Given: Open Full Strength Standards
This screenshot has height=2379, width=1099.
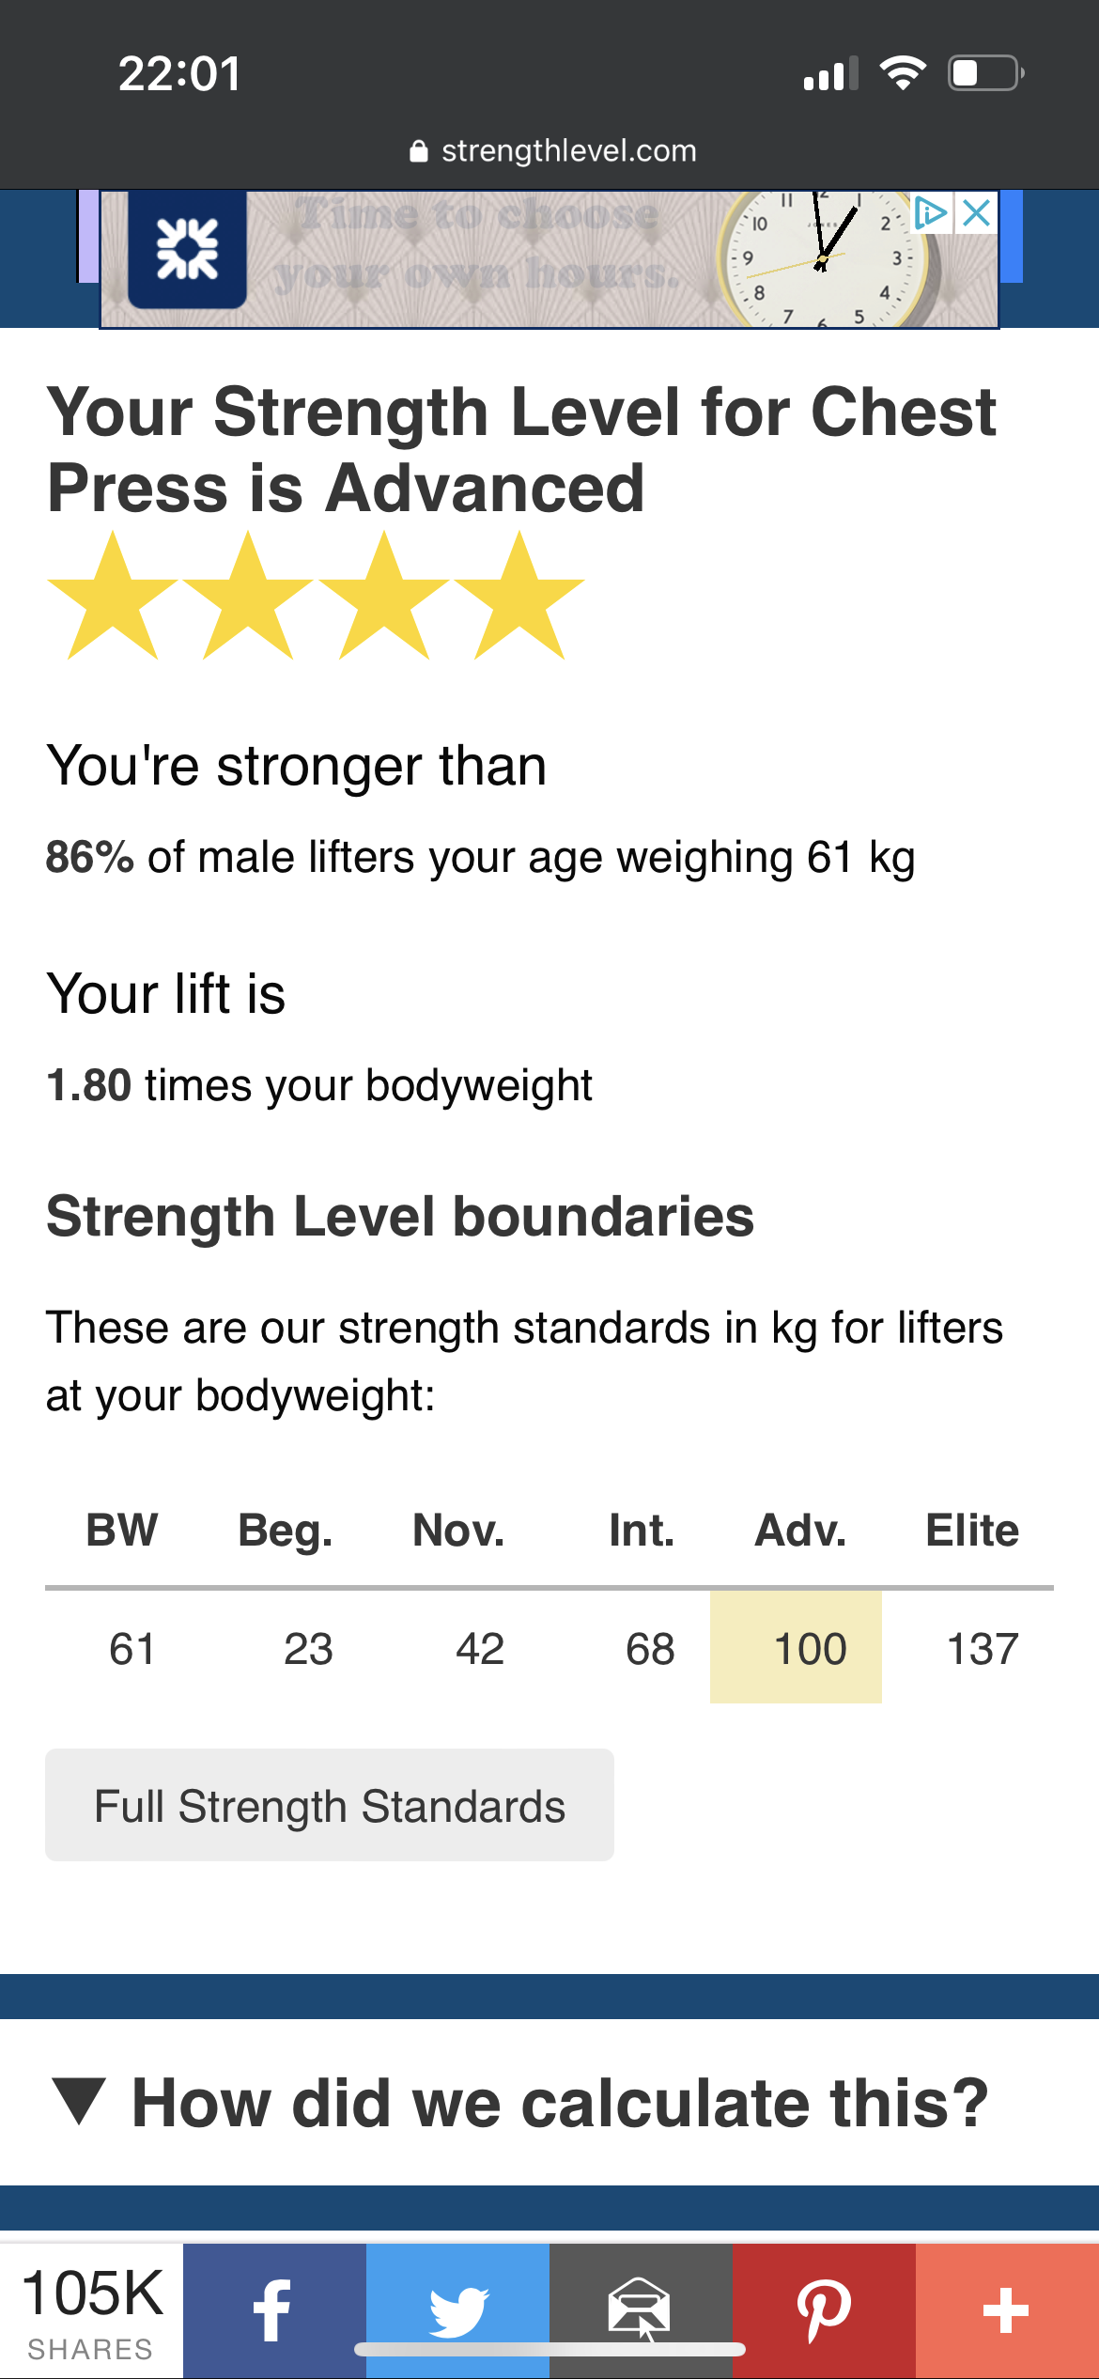Looking at the screenshot, I should tap(330, 1805).
